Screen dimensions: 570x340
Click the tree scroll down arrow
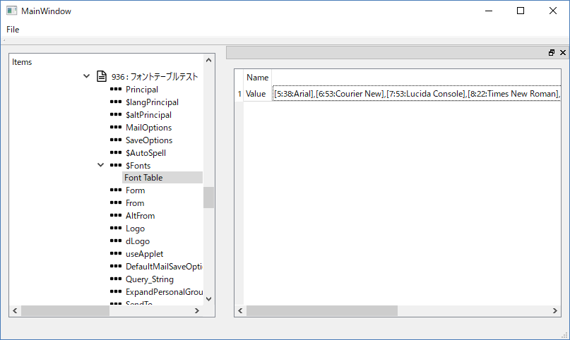(x=208, y=299)
